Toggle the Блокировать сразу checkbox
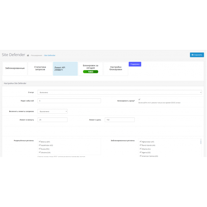This screenshot has width=207, height=207. (139, 99)
